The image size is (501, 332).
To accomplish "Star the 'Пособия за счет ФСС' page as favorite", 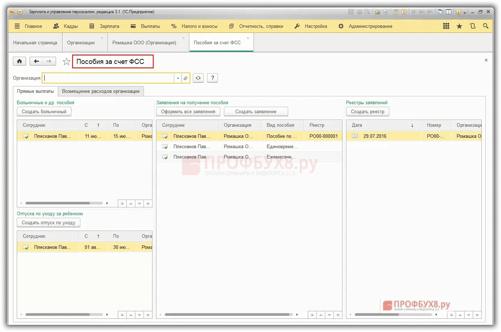I will 66,61.
